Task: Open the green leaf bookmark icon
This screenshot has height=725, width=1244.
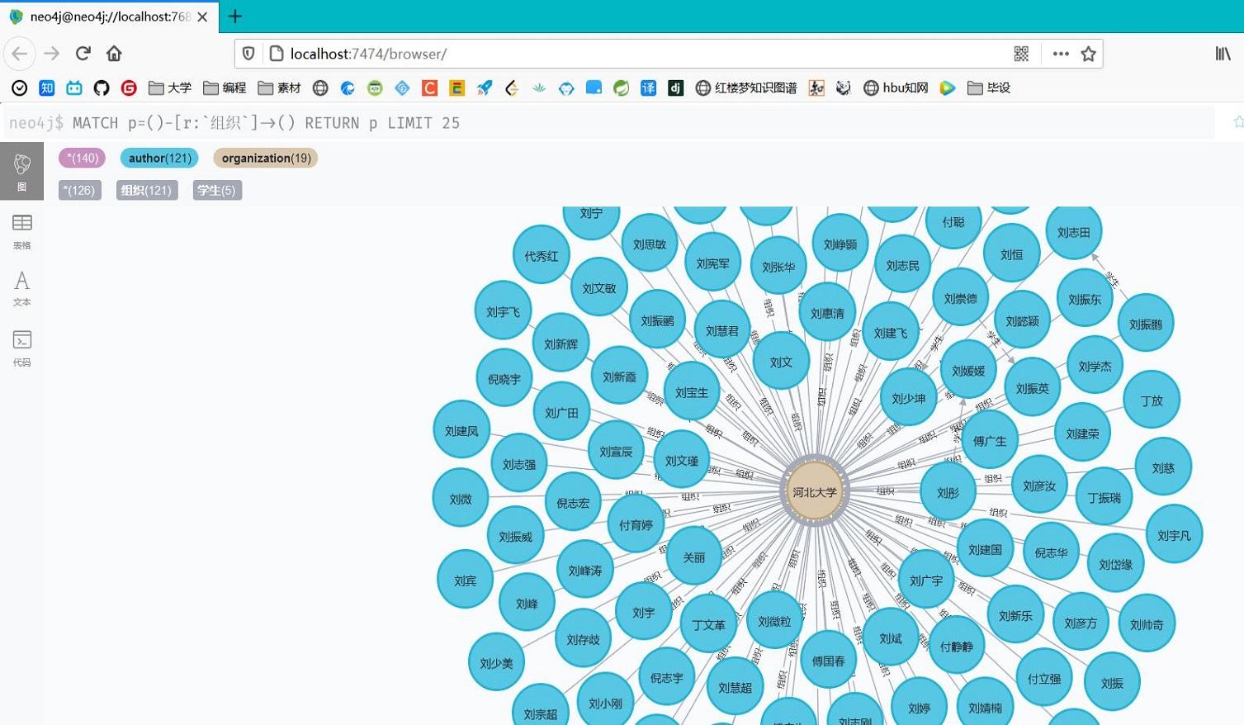Action: click(622, 88)
